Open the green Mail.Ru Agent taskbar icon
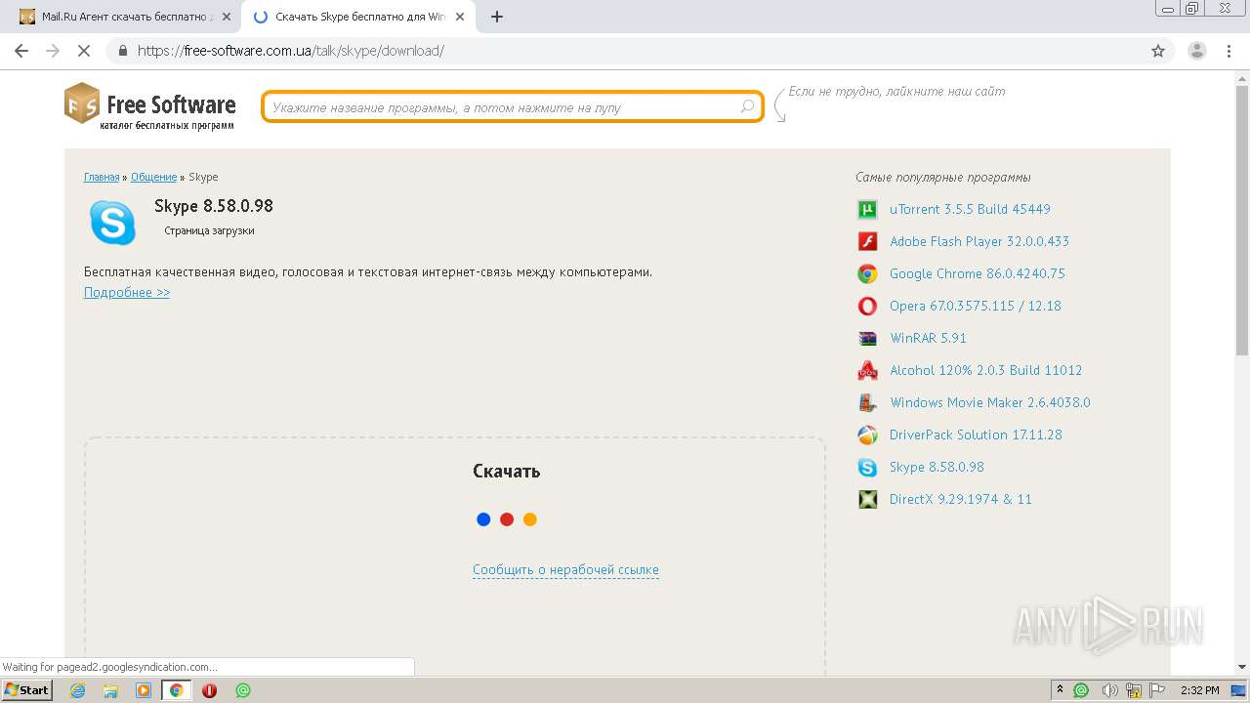 coord(243,690)
